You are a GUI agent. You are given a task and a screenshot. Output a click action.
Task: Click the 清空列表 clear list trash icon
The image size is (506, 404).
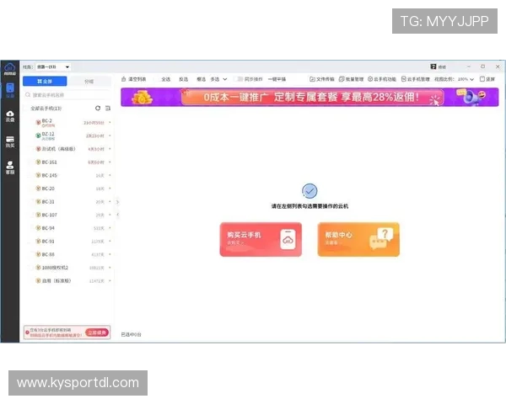124,79
